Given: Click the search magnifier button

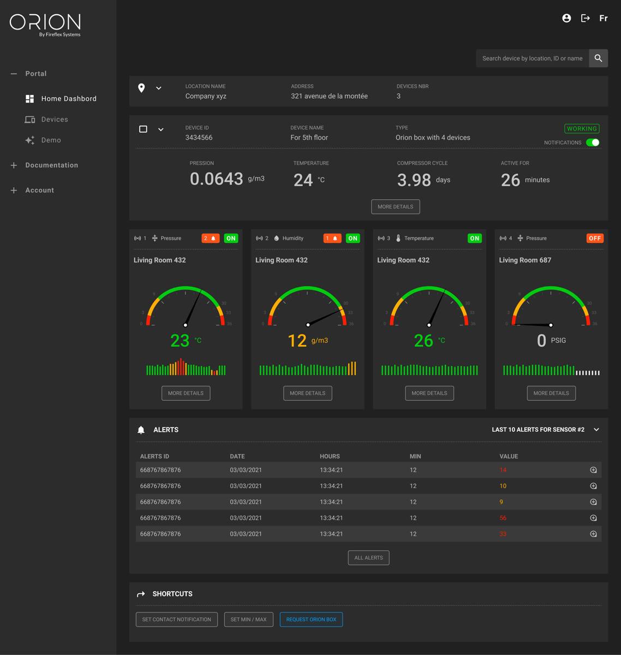Looking at the screenshot, I should coord(599,58).
